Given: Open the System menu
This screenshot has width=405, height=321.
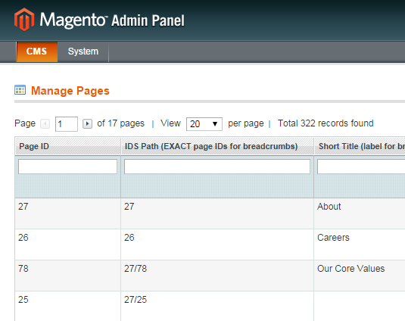Looking at the screenshot, I should pyautogui.click(x=83, y=51).
